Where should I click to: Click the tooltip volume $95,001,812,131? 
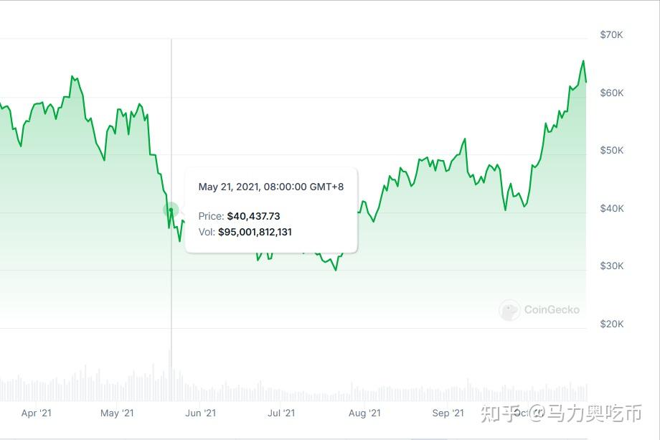click(x=255, y=232)
